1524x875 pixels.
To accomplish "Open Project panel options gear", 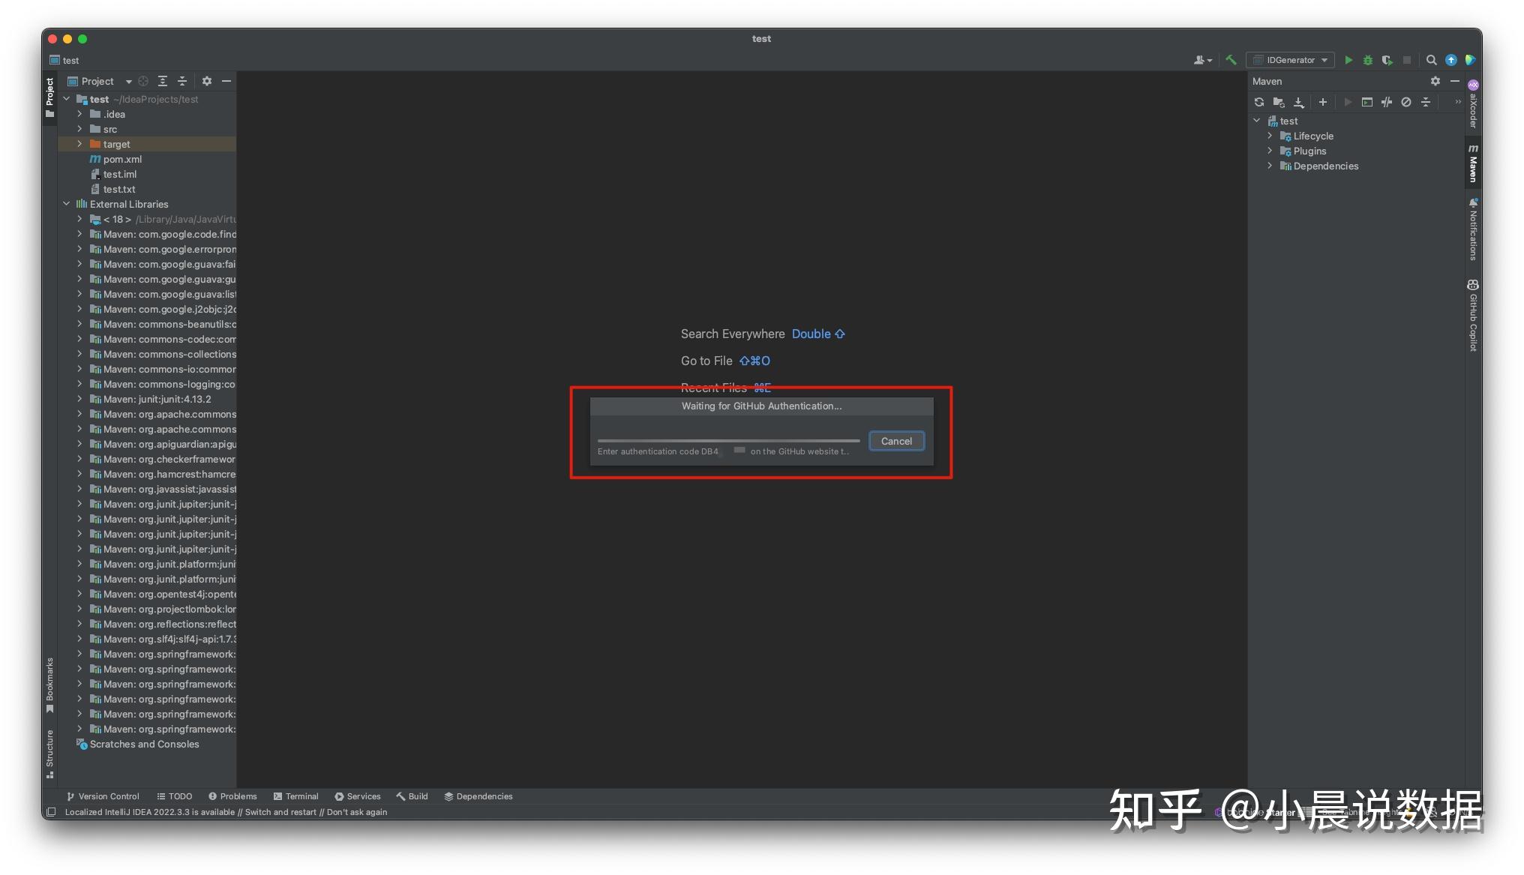I will 207,81.
